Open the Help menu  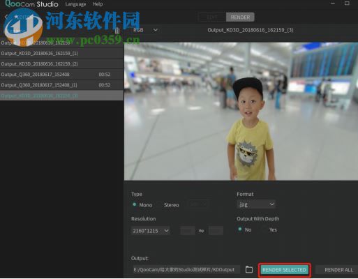point(98,4)
